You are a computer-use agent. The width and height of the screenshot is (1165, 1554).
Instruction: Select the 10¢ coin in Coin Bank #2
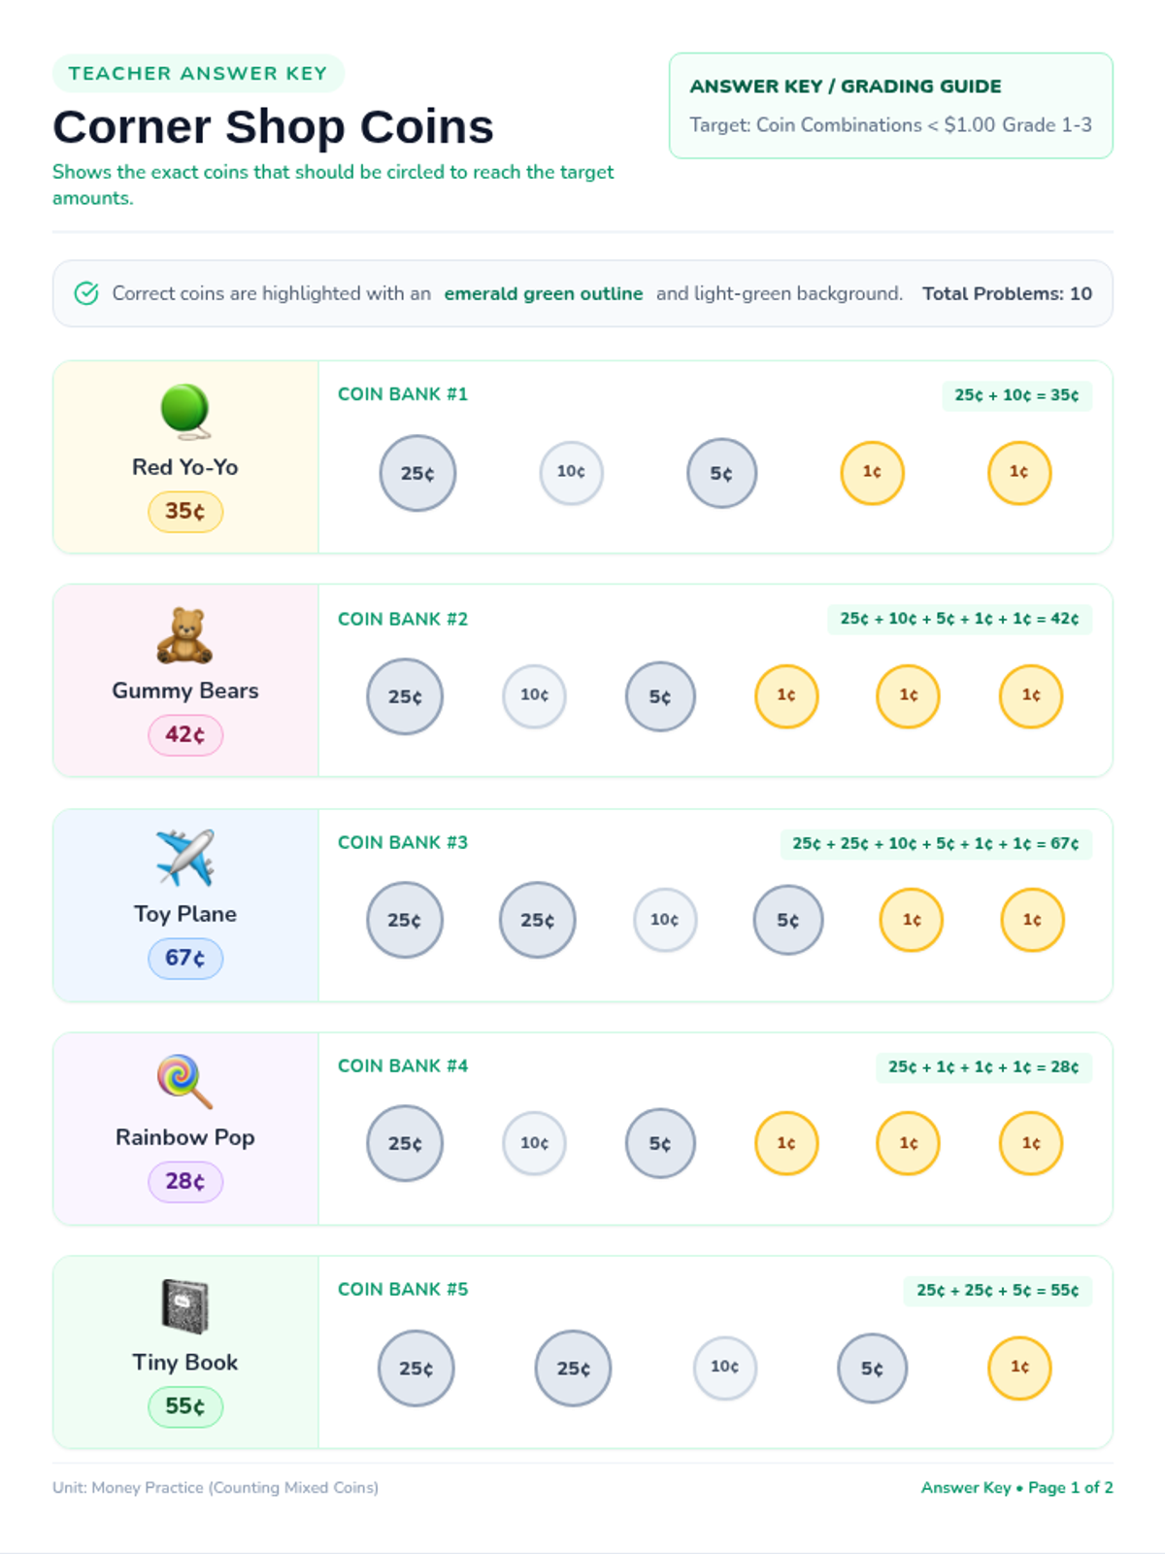pos(534,695)
